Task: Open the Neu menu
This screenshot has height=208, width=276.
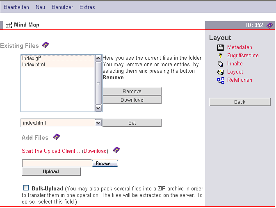Action: coord(40,7)
